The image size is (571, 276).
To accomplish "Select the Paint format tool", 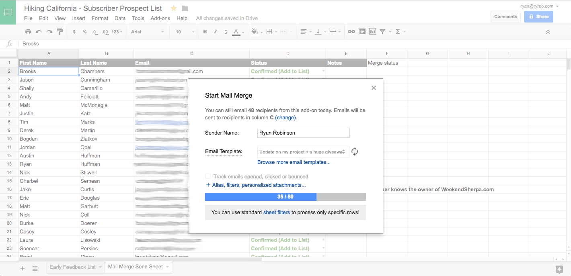I will (60, 31).
